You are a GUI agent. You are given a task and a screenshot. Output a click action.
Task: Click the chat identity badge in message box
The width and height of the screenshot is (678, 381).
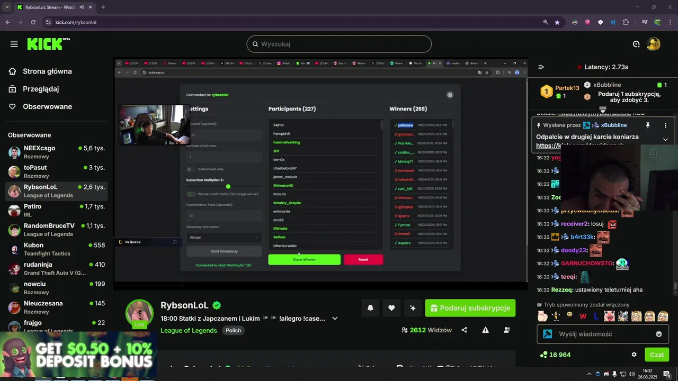click(x=548, y=334)
